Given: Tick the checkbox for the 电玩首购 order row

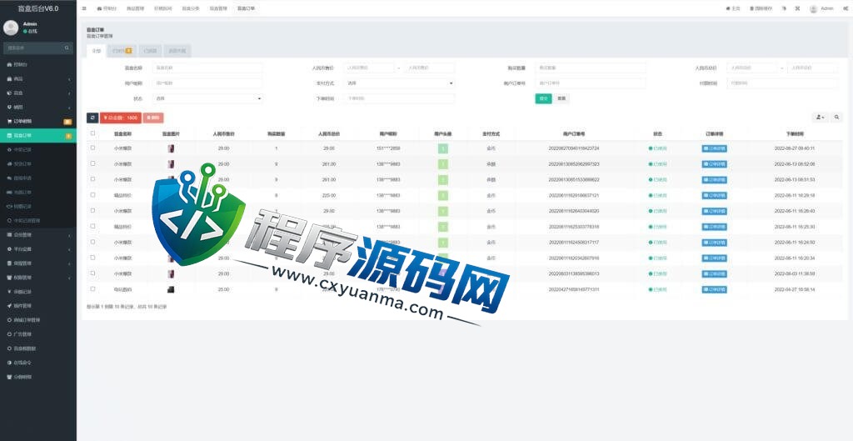Looking at the screenshot, I should click(92, 289).
